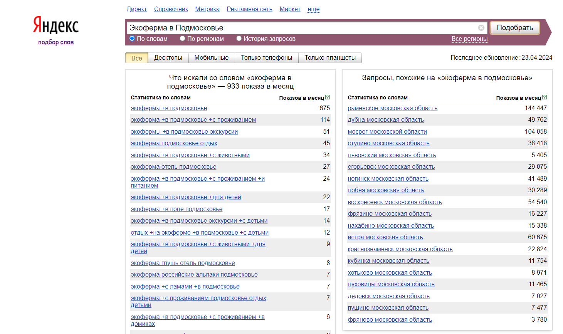Switch to the 'Десктопы' tab
This screenshot has width=563, height=334.
(168, 58)
